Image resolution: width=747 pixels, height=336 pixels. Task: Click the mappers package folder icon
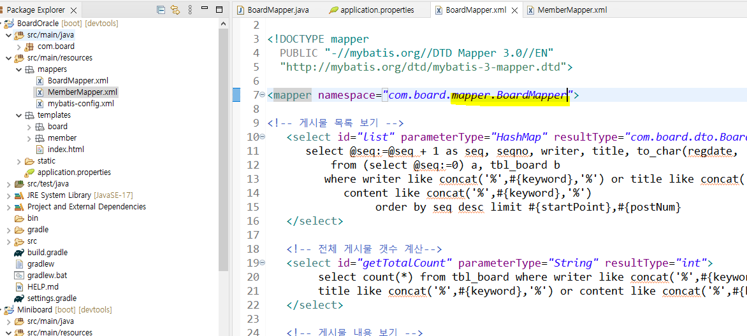click(29, 69)
